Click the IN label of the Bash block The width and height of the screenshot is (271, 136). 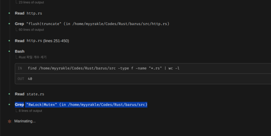pyautogui.click(x=20, y=68)
